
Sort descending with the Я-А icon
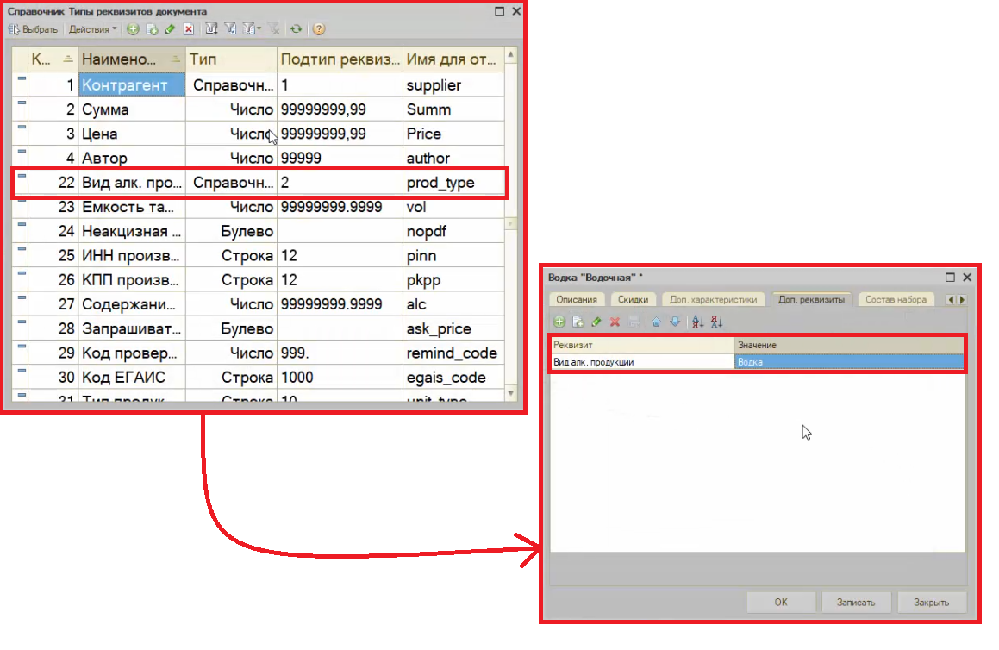[716, 322]
